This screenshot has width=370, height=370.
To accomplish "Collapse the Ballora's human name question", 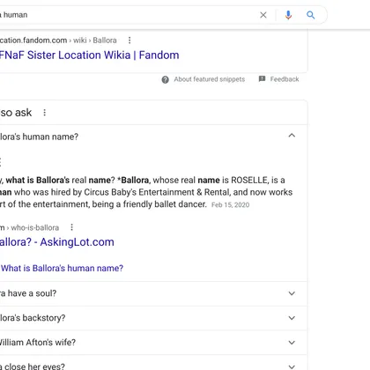I will (x=292, y=136).
